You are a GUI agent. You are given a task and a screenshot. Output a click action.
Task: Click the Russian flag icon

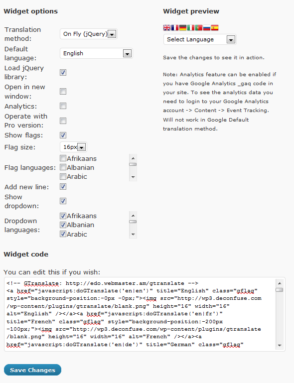[207, 27]
